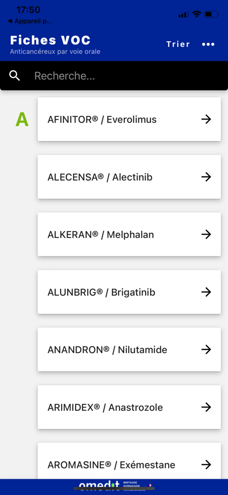228x495 pixels.
Task: Click the arrow next to ALECENSA / Alectinib
Action: 206,177
